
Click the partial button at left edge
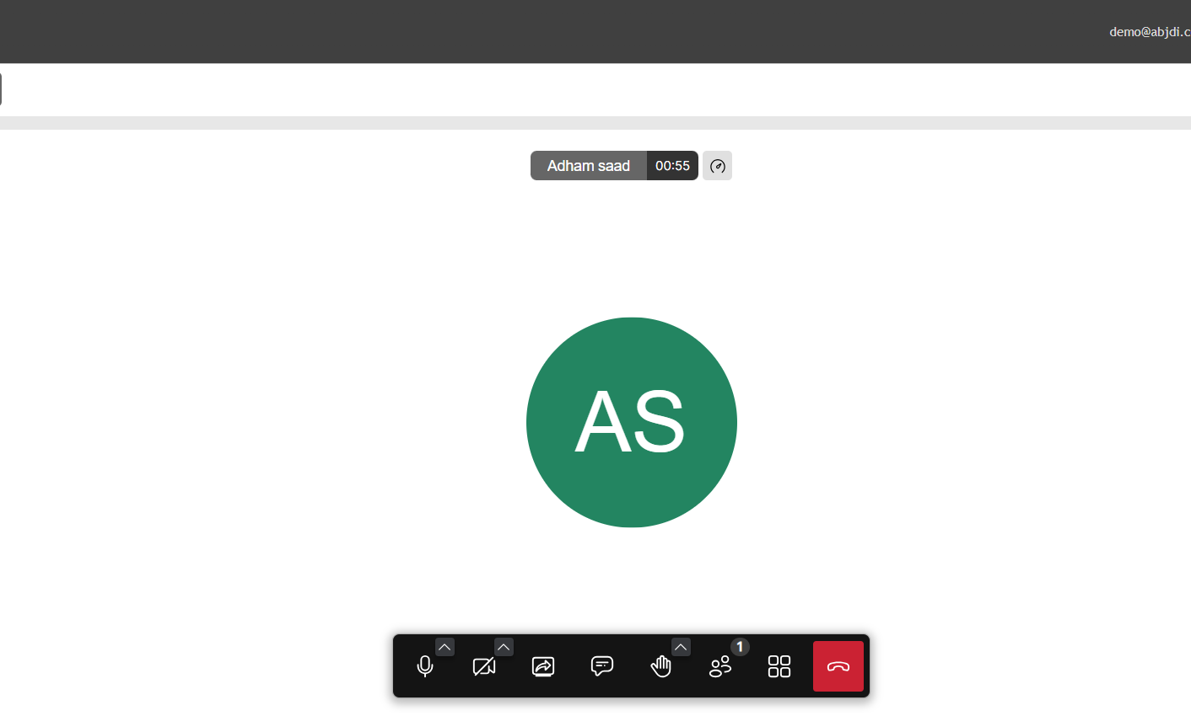(1, 89)
